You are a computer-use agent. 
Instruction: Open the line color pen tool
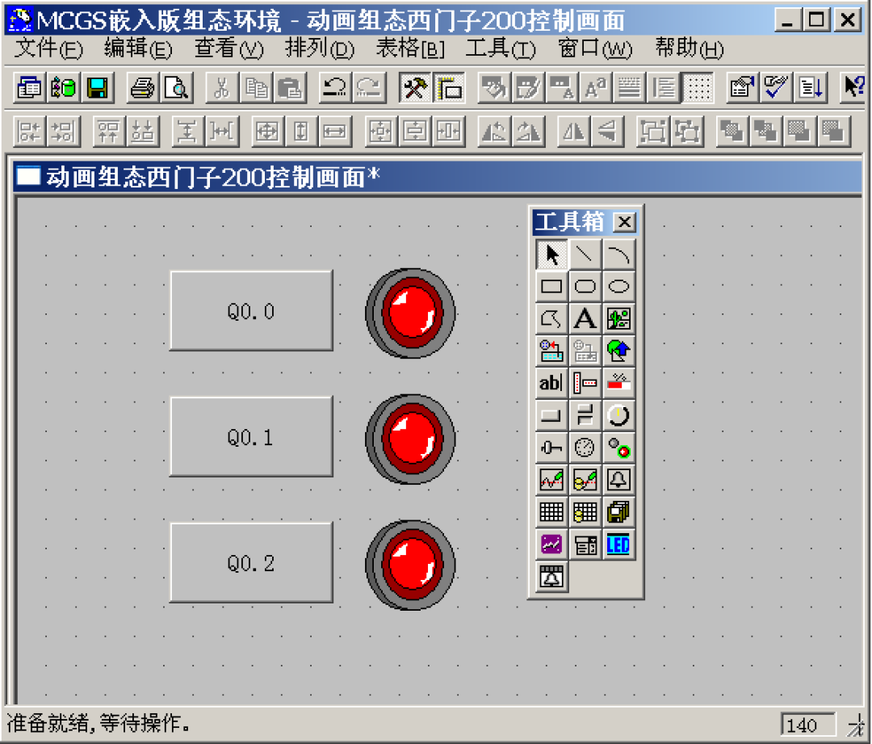[x=528, y=87]
